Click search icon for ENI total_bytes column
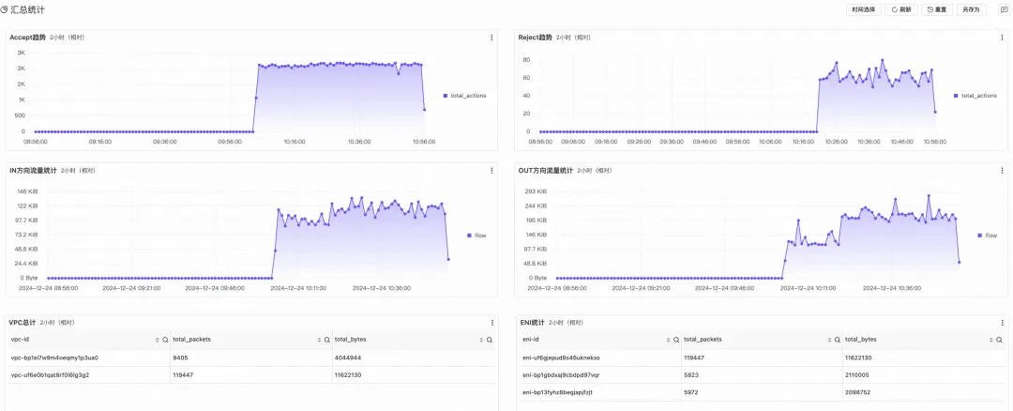Viewport: 1013px width, 411px height. [x=1000, y=339]
